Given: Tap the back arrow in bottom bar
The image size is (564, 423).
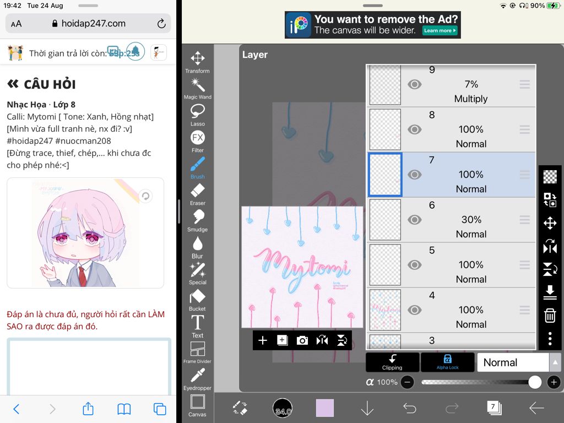Looking at the screenshot, I should (x=536, y=408).
